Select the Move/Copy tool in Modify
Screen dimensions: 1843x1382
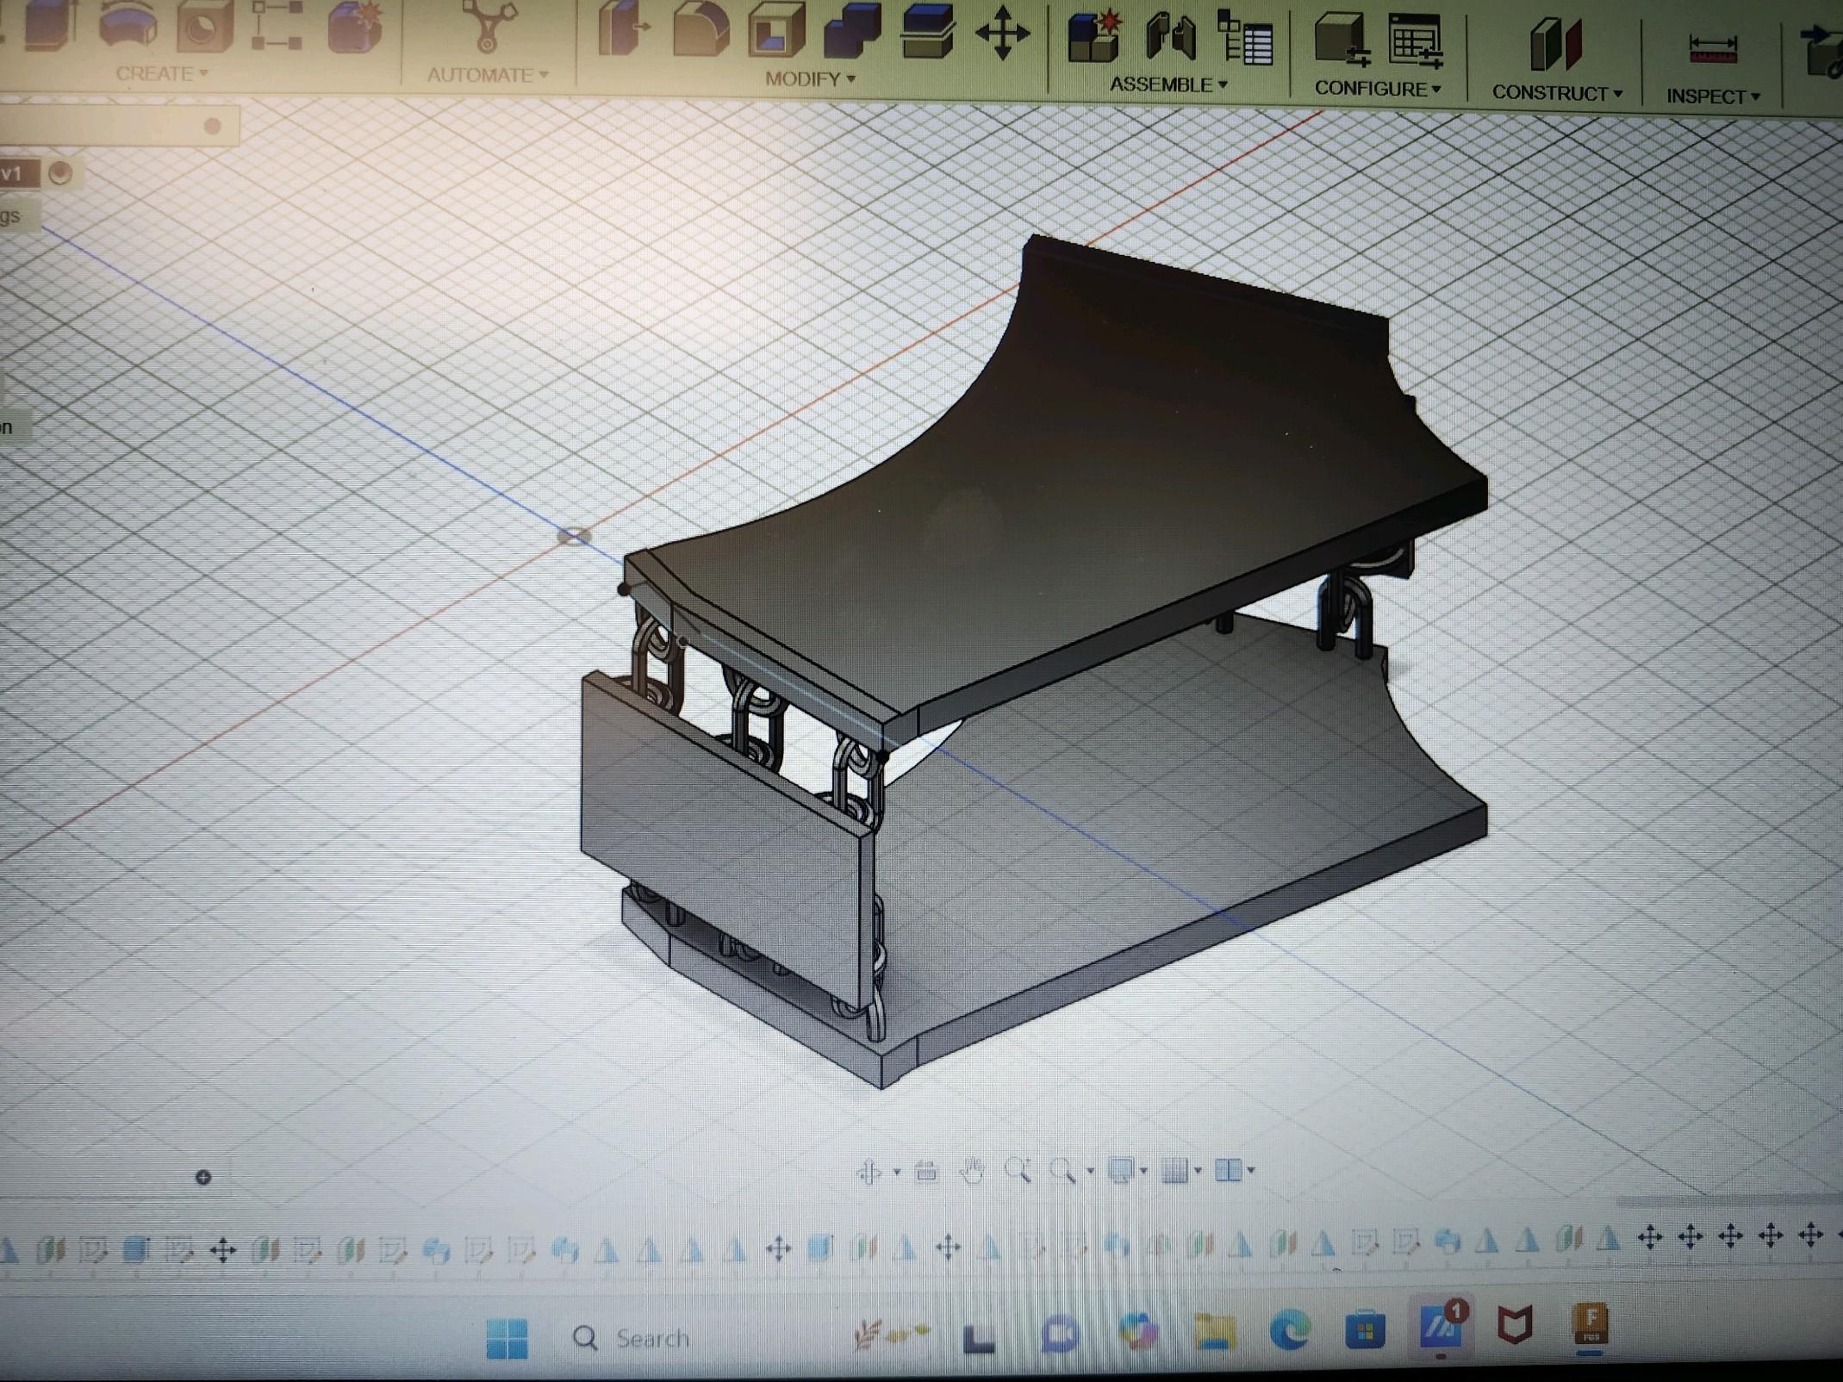1002,34
